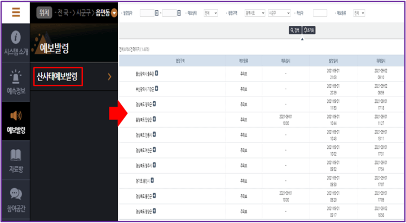Click 해제일시 column header
406x223 pixels.
[381, 61]
